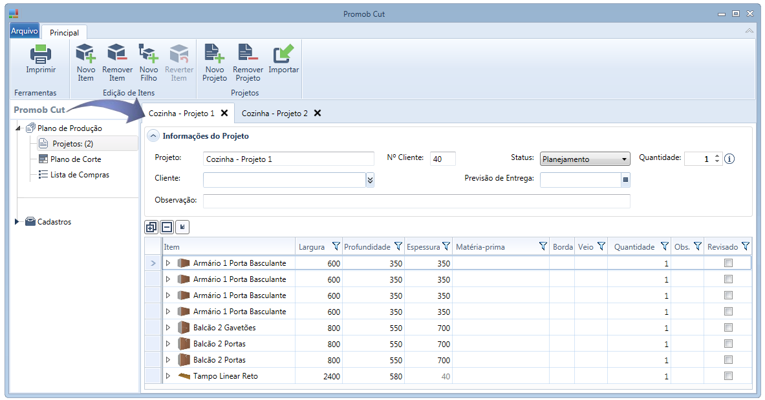Check Revisado in first Armário row

click(728, 263)
